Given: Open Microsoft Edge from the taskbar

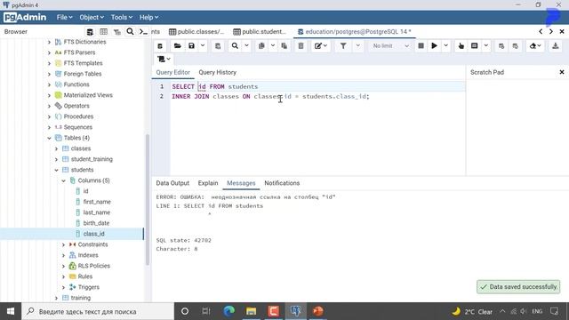Looking at the screenshot, I should pyautogui.click(x=229, y=311).
